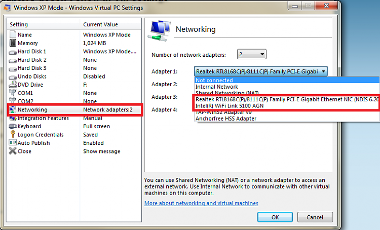Image resolution: width=380 pixels, height=230 pixels.
Task: Select the DVD Drive icon
Action: click(x=13, y=85)
